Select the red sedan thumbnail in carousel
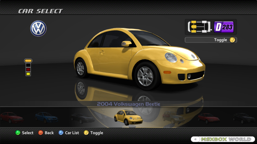This screenshot has width=257, height=144. point(12,118)
